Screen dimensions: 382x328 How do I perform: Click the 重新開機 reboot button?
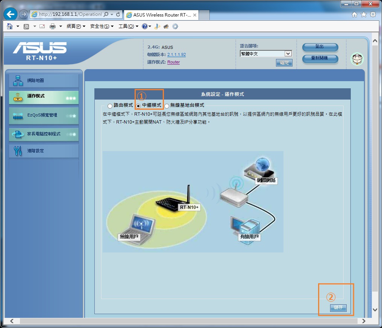pos(320,59)
